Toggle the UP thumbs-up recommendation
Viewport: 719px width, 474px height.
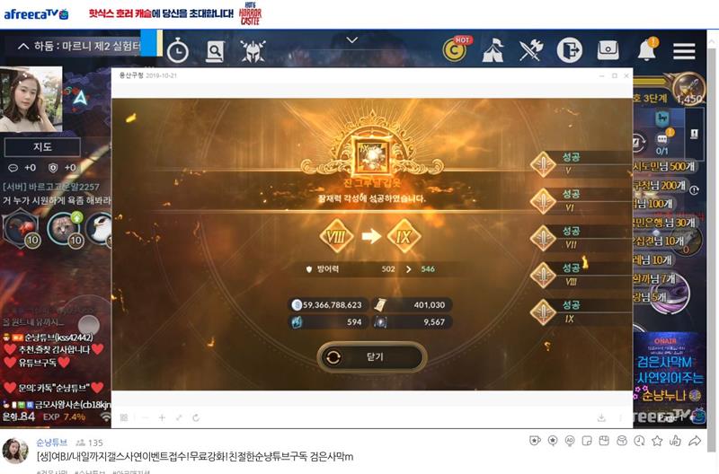(x=675, y=441)
